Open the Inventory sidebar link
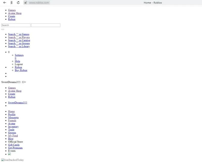This screenshot has height=163, width=202. pos(13,127)
